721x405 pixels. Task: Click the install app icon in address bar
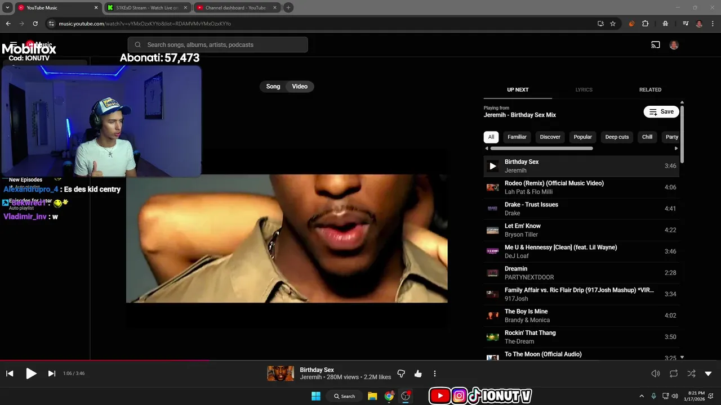[600, 24]
